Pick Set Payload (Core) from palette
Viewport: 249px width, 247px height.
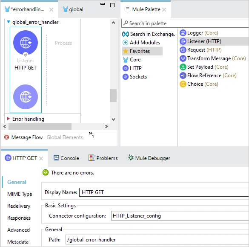tap(204, 67)
